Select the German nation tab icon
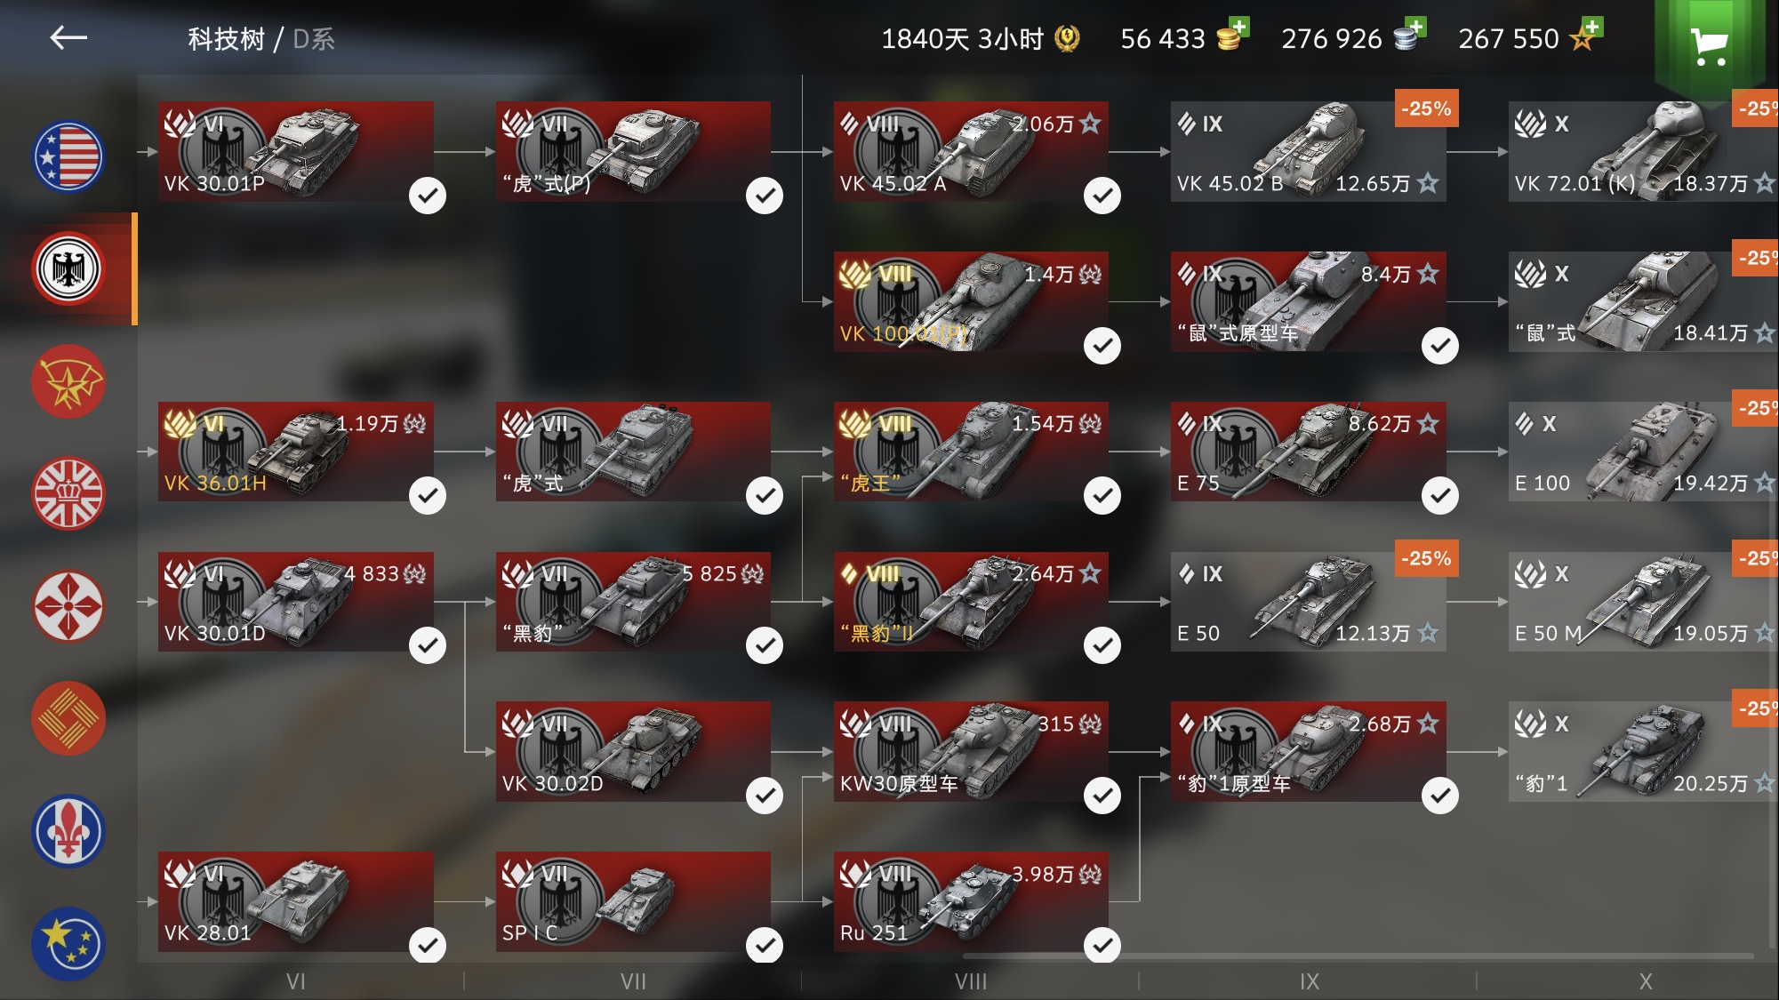Viewport: 1779px width, 1000px height. (68, 269)
